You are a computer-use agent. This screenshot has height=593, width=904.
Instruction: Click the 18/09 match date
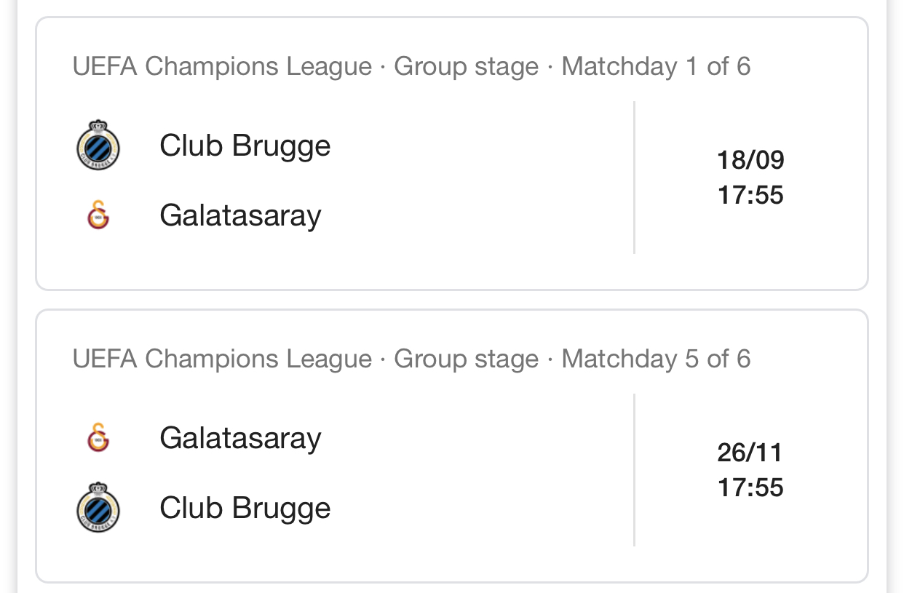[750, 160]
